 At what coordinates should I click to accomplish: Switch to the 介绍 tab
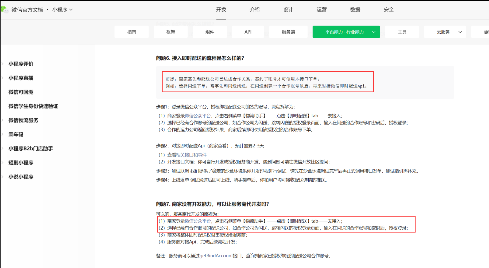[255, 10]
